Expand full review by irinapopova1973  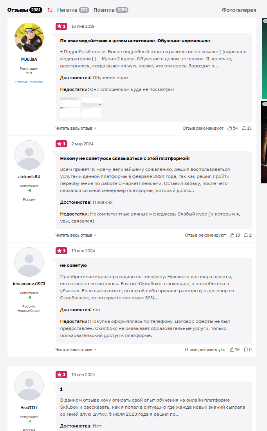click(76, 350)
